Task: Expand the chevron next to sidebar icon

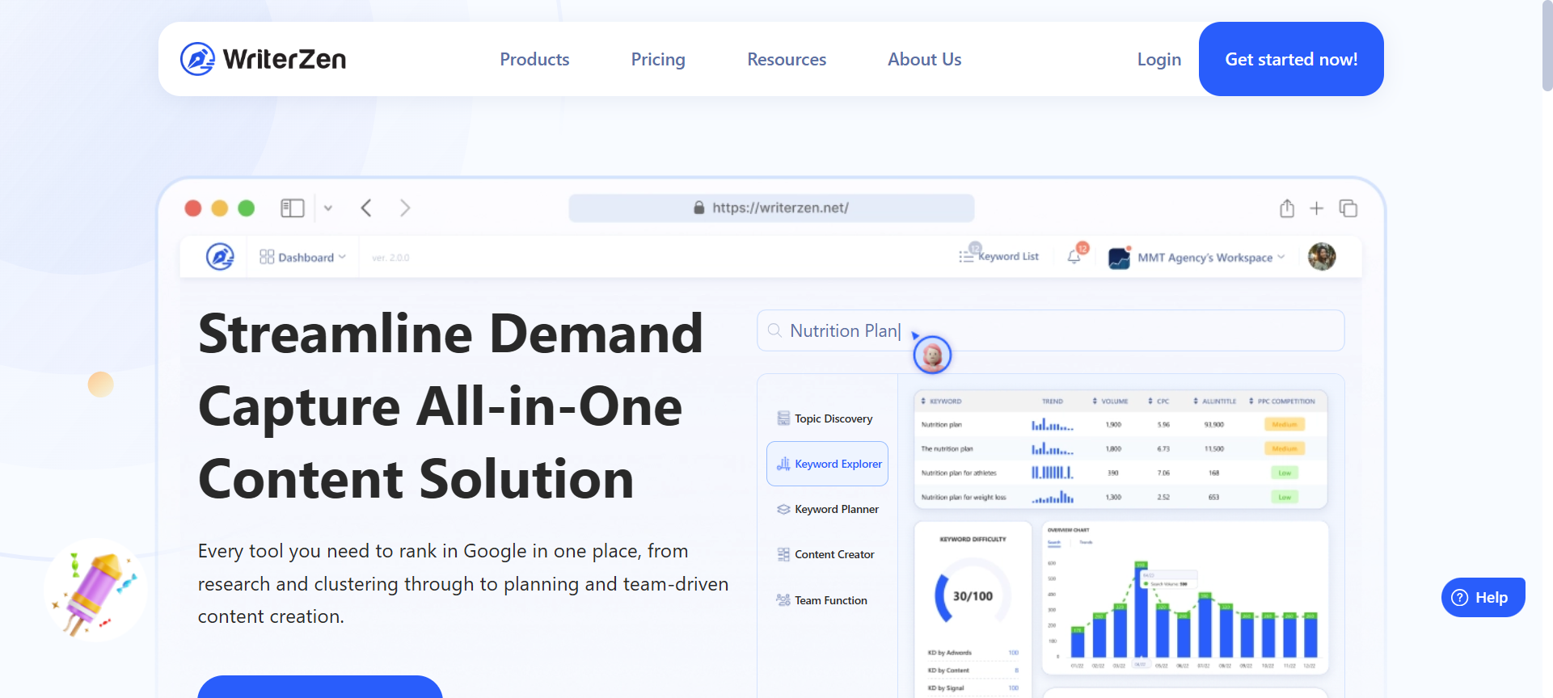Action: click(328, 208)
